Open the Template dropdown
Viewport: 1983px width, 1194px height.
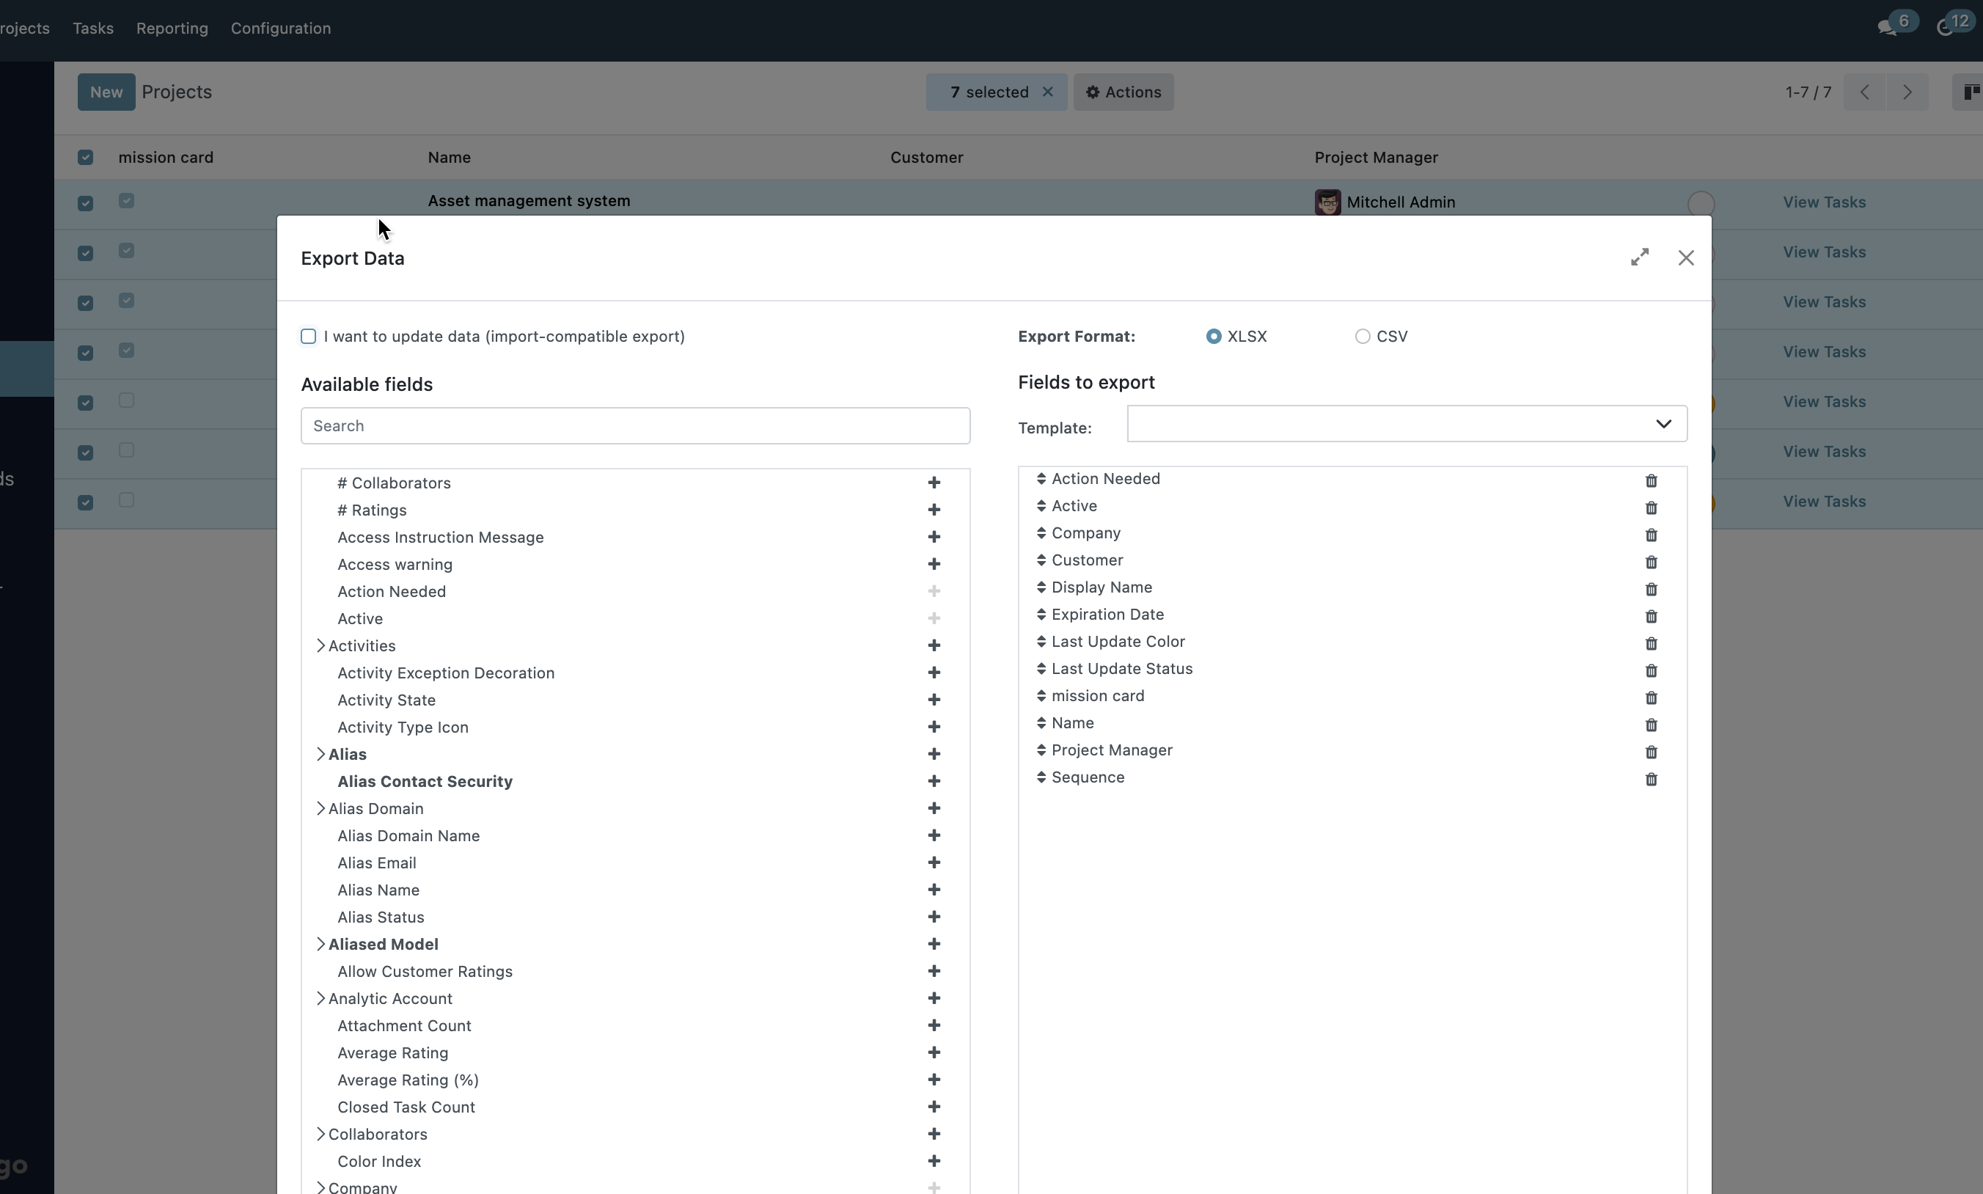coord(1406,424)
